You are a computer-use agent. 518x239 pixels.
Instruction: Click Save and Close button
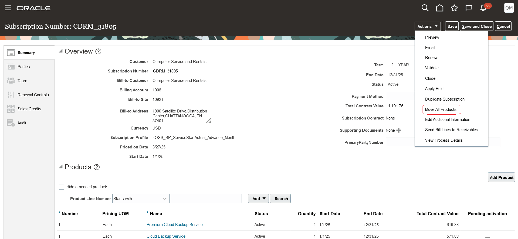(477, 26)
